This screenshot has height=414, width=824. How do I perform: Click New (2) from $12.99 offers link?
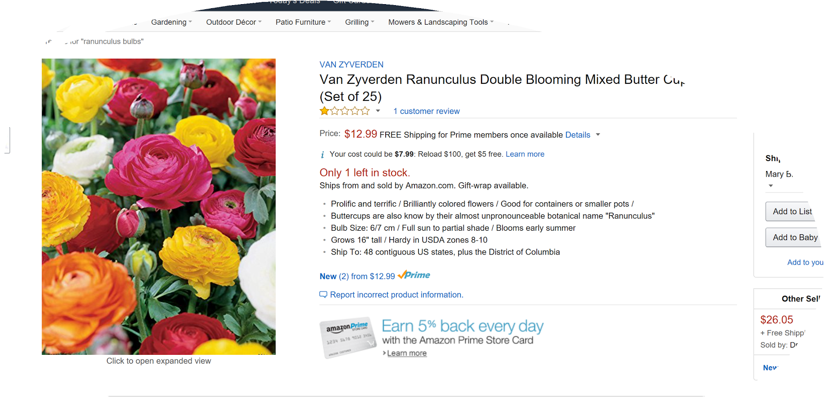point(357,277)
